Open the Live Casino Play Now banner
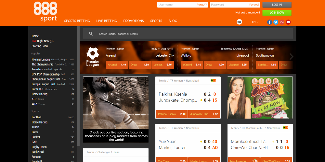This screenshot has height=162, width=325. (260, 98)
